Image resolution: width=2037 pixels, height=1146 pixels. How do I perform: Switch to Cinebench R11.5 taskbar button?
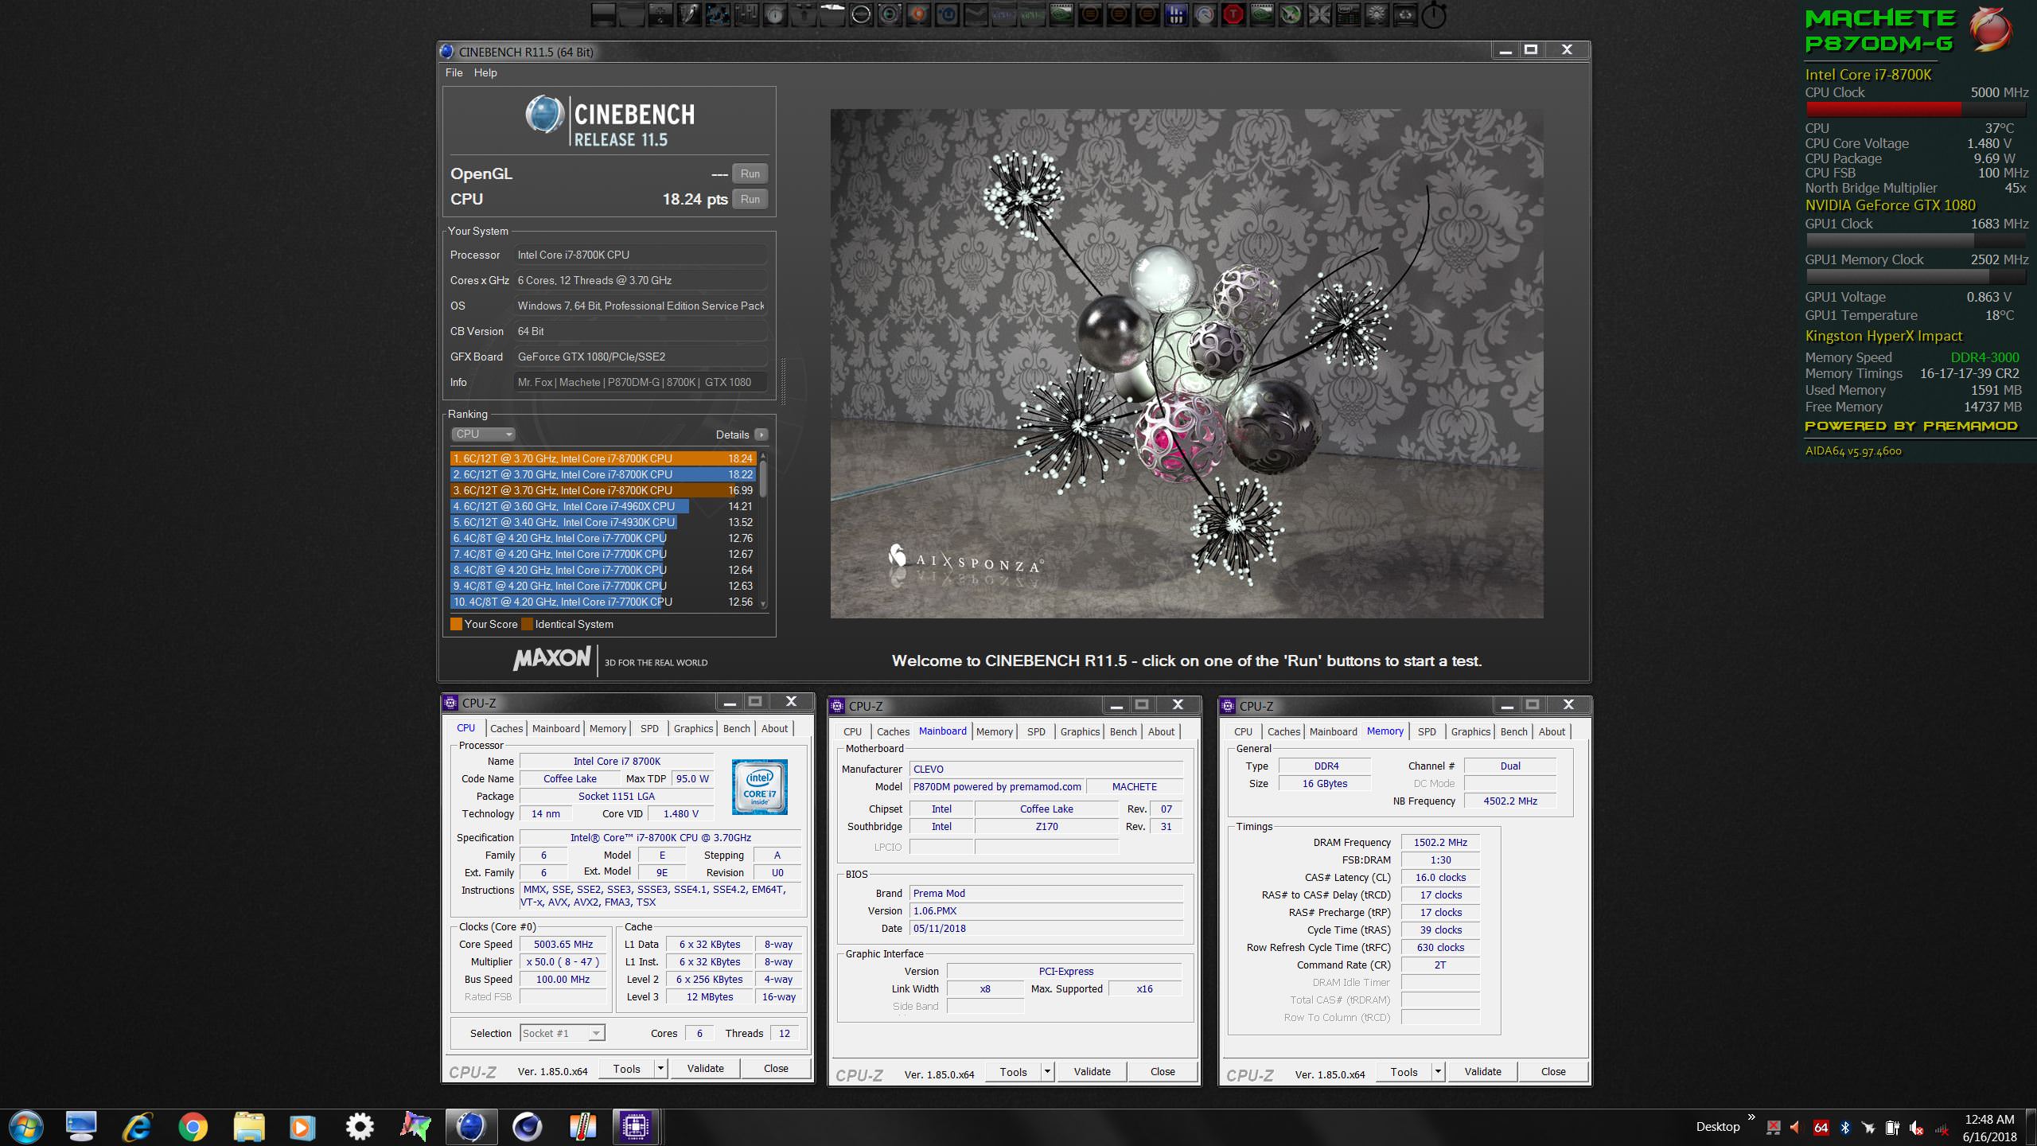point(471,1126)
